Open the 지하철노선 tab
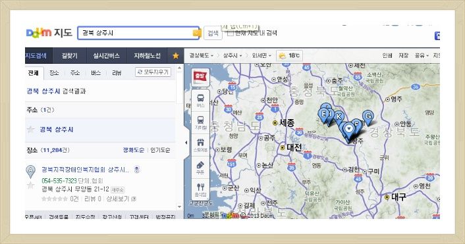This screenshot has width=465, height=244. tap(147, 56)
